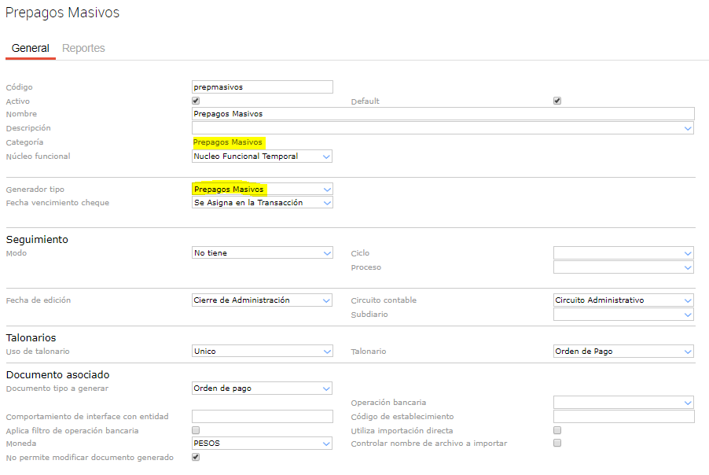
Task: Toggle the Default checkbox
Action: pos(557,101)
